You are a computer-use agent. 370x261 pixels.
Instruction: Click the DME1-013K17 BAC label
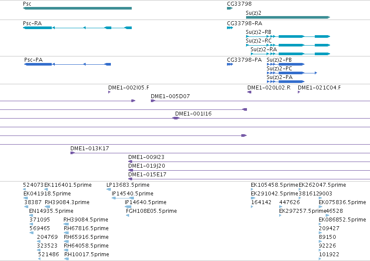coord(90,149)
